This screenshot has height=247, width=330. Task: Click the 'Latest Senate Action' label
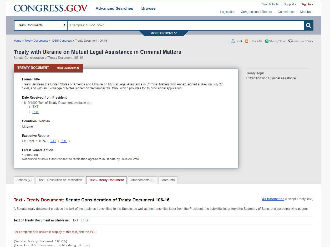click(38, 150)
